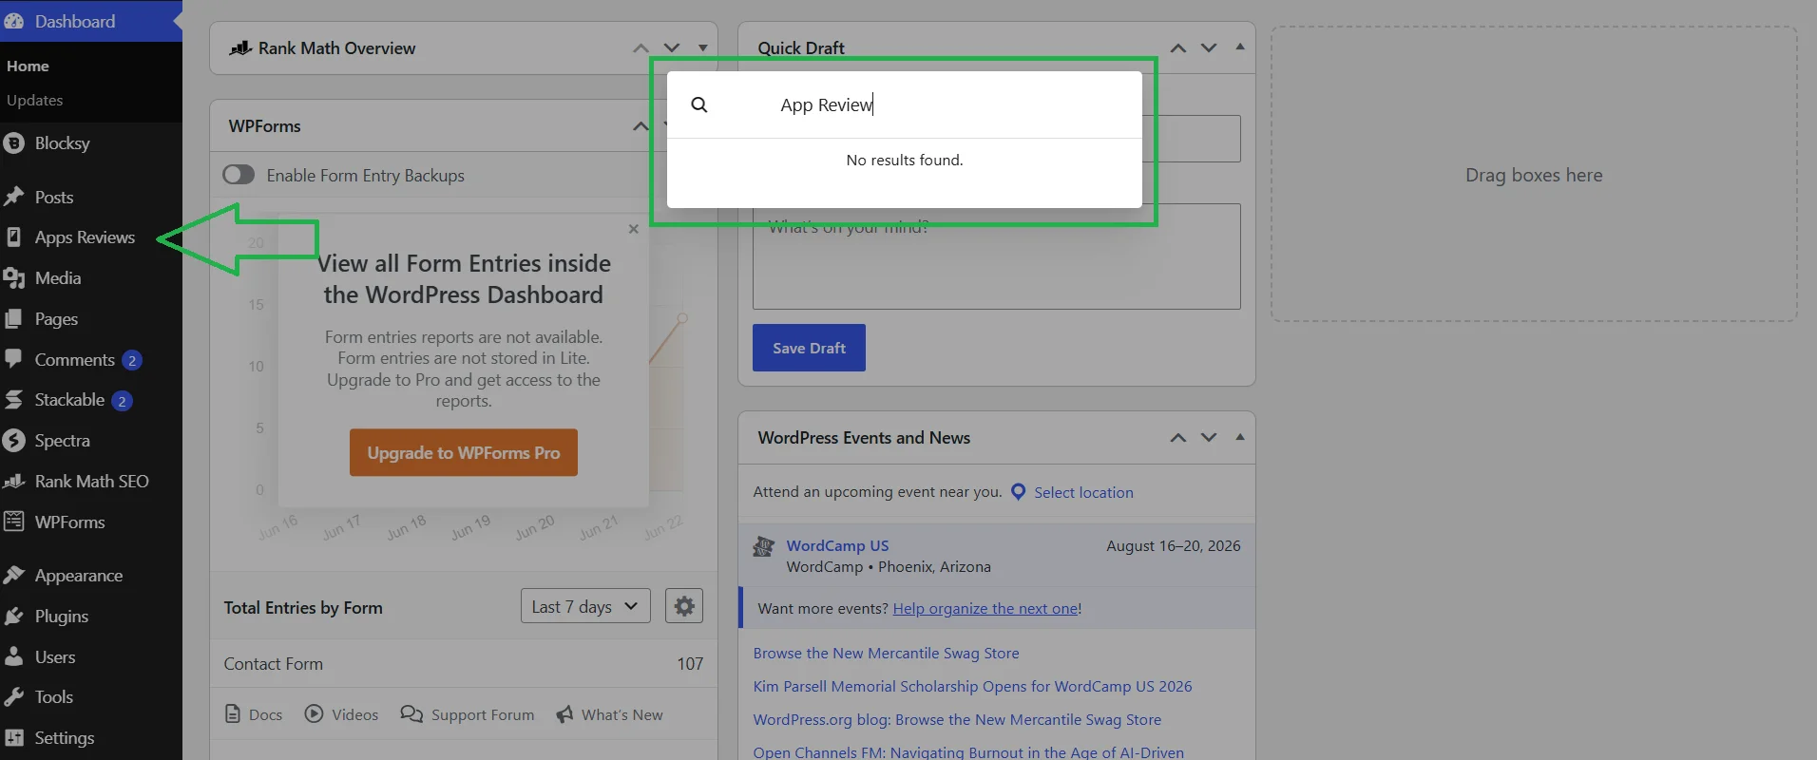The height and width of the screenshot is (760, 1817).
Task: Collapse the WordPress Events and News panel
Action: pyautogui.click(x=1239, y=437)
